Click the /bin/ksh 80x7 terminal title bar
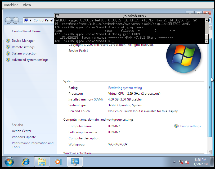This screenshot has width=215, height=169. (x=135, y=16)
